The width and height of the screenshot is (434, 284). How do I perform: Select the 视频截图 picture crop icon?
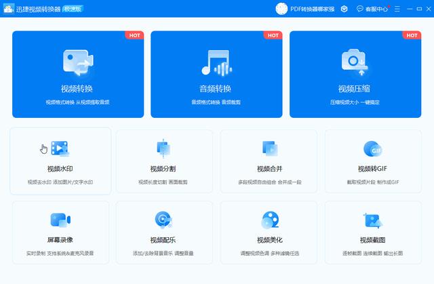click(373, 220)
